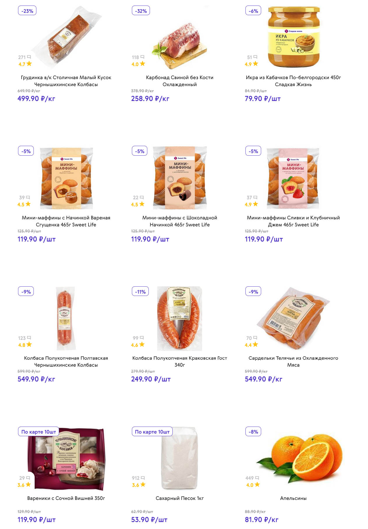Click the Полтавская sausage product photo
The width and height of the screenshot is (368, 529).
click(x=66, y=318)
